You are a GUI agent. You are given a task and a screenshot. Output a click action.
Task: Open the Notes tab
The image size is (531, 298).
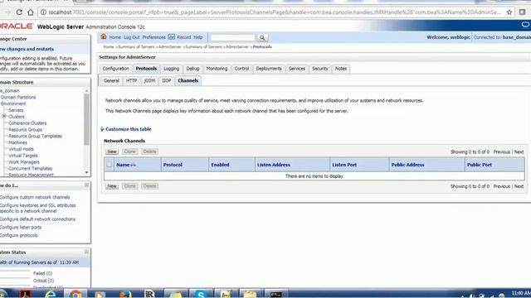click(x=341, y=69)
